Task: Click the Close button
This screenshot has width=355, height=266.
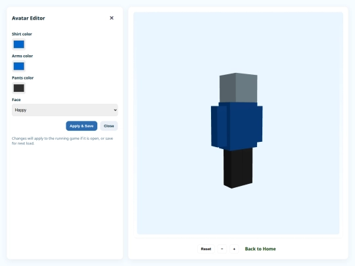Action: point(109,126)
